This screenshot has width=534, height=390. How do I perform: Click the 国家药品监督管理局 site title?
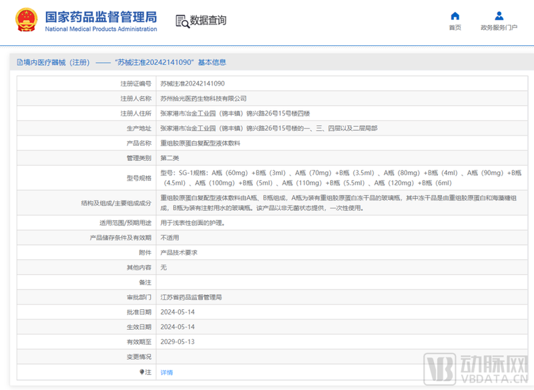click(x=101, y=16)
